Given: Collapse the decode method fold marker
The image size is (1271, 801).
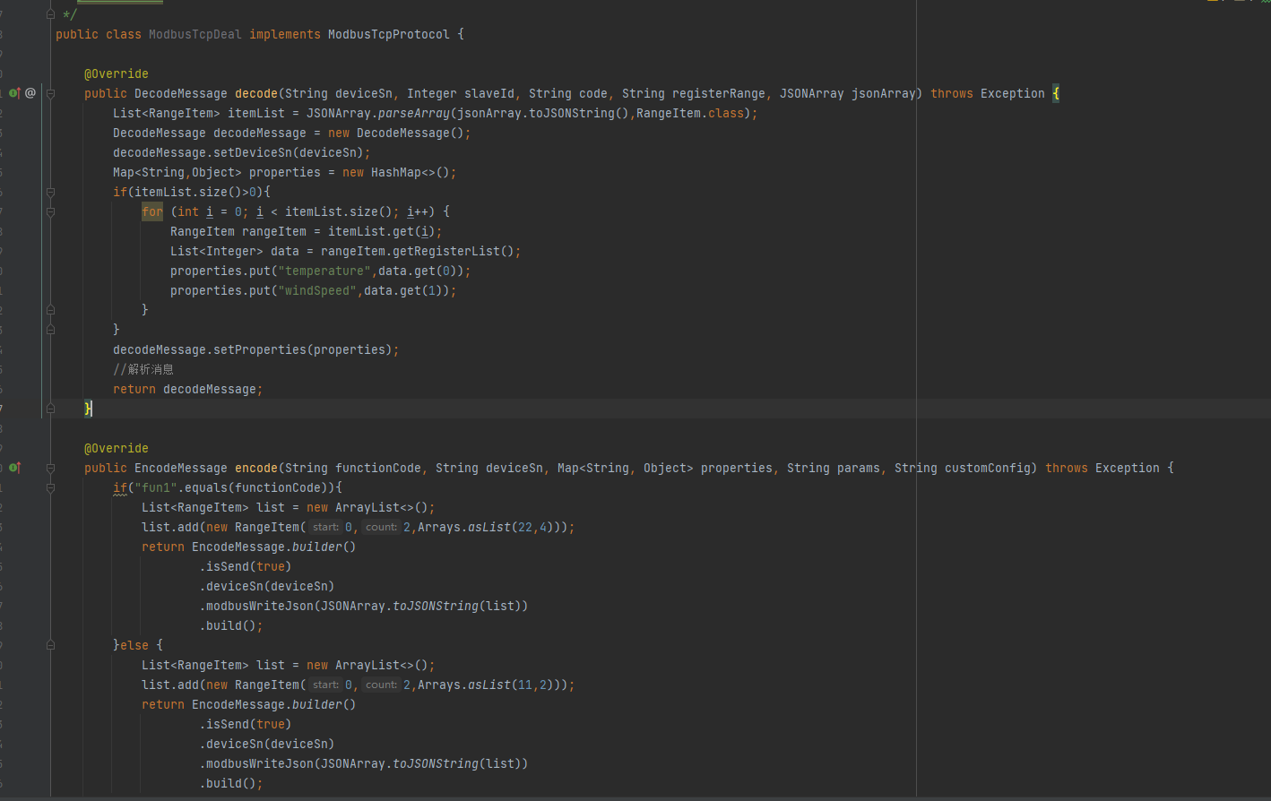Looking at the screenshot, I should [51, 93].
